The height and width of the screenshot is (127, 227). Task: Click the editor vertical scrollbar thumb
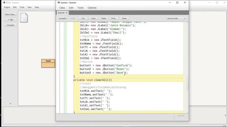click(188, 83)
